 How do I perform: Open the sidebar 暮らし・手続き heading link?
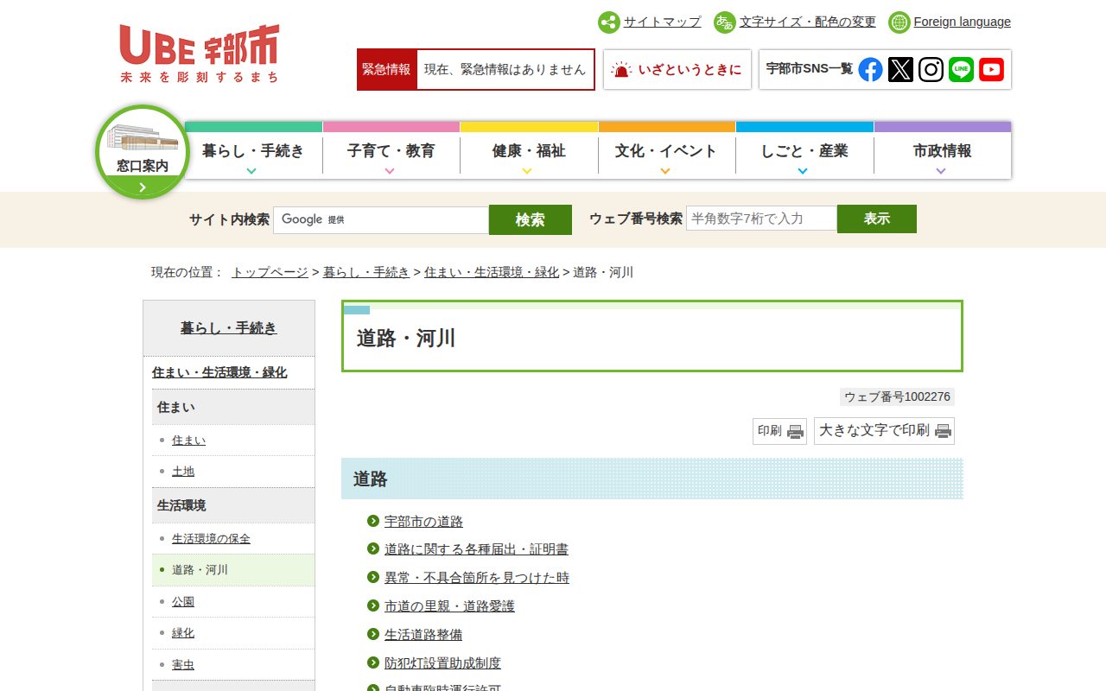point(229,328)
